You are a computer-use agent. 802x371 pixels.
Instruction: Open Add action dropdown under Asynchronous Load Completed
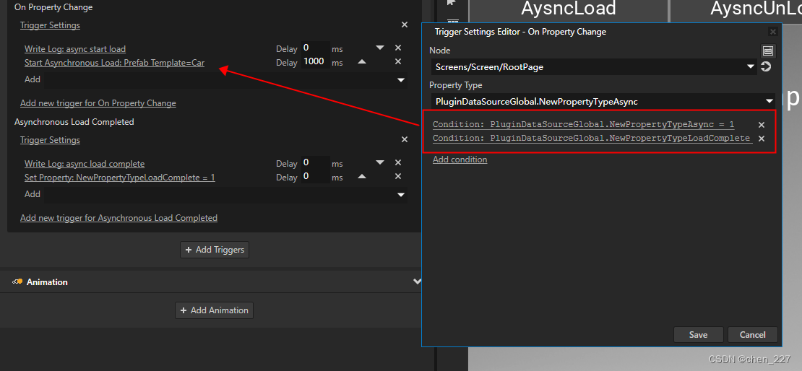click(401, 195)
